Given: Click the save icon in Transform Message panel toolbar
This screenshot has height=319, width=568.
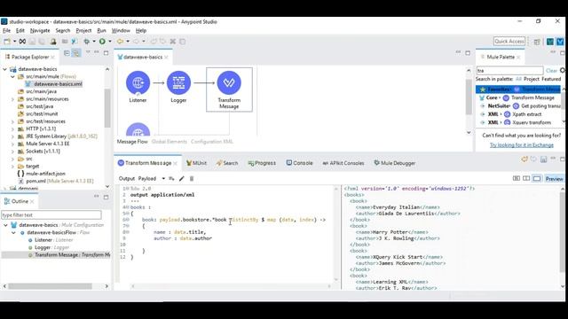Looking at the screenshot, I should point(543,159).
